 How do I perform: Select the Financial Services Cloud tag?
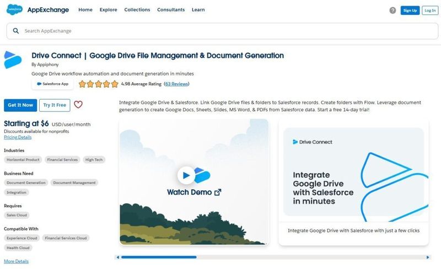coord(66,238)
